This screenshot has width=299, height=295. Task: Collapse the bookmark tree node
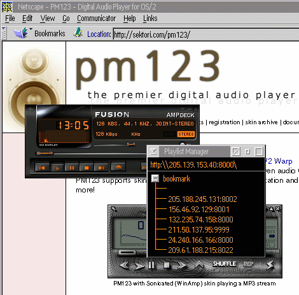[155, 178]
